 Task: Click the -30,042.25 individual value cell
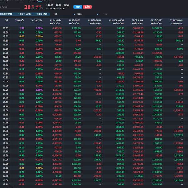(x=138, y=28)
